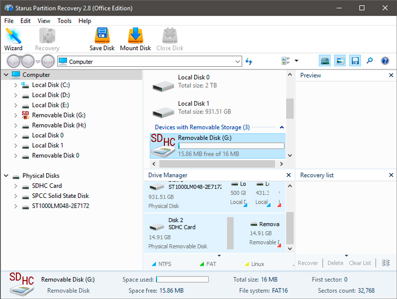Open the view mode dropdown arrow
The height and width of the screenshot is (299, 397).
[296, 61]
